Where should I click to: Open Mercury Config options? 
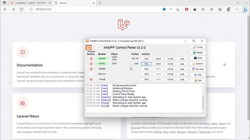coord(170,74)
